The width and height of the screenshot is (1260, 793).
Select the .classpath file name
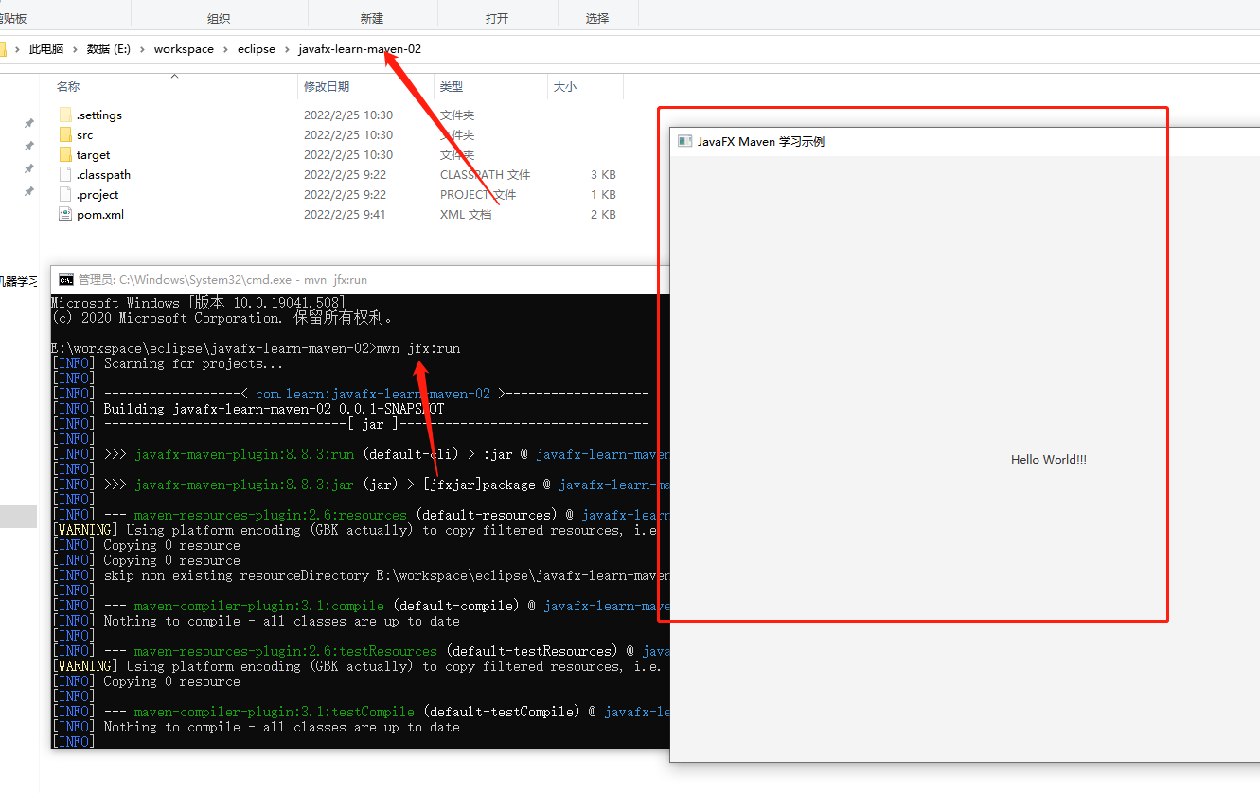click(x=104, y=175)
